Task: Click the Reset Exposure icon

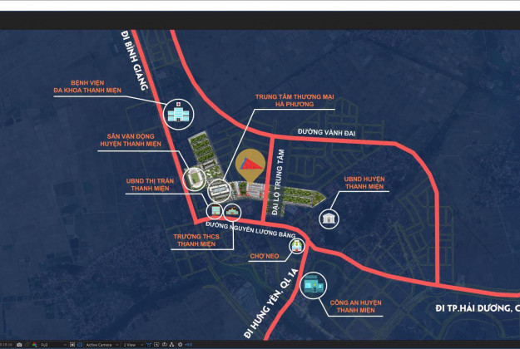Action: point(180,344)
